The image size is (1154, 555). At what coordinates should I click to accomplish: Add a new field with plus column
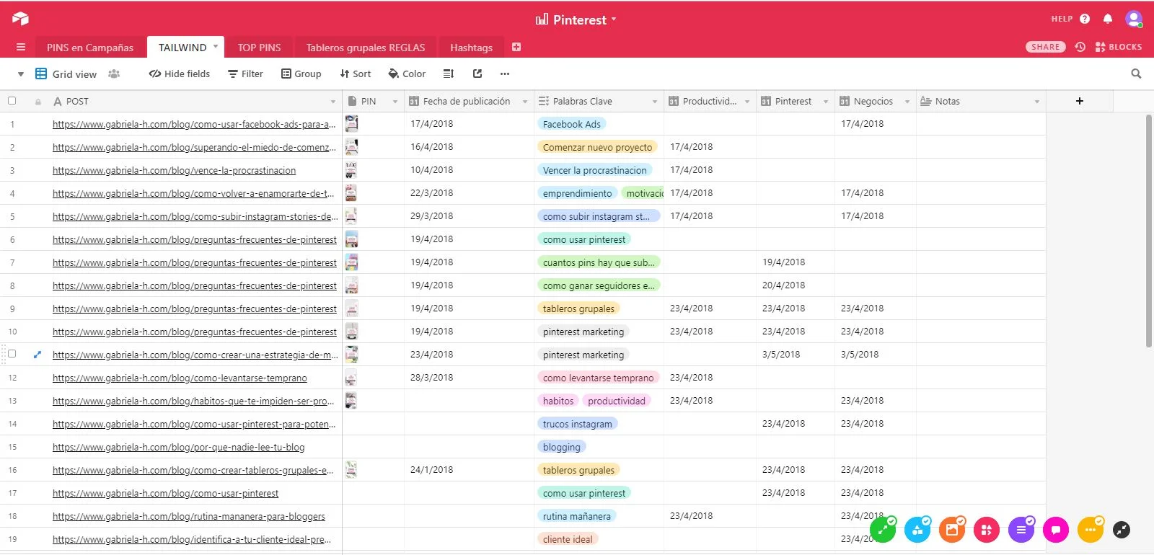click(x=1080, y=101)
